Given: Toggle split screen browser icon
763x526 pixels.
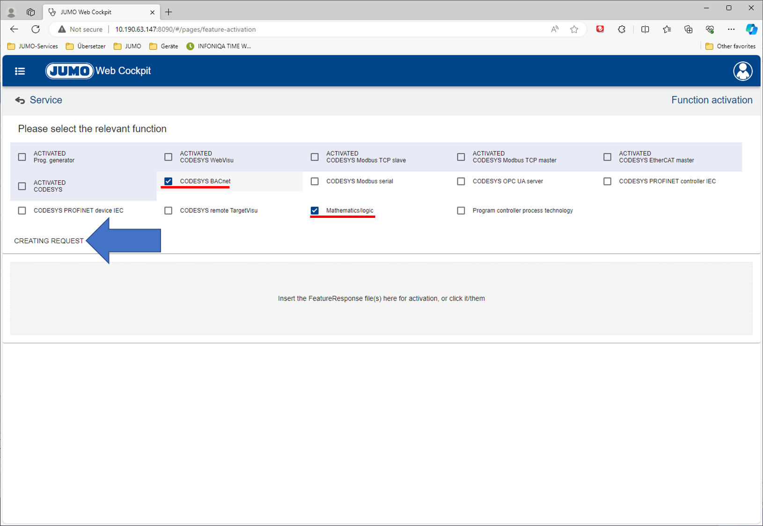Looking at the screenshot, I should coord(645,29).
